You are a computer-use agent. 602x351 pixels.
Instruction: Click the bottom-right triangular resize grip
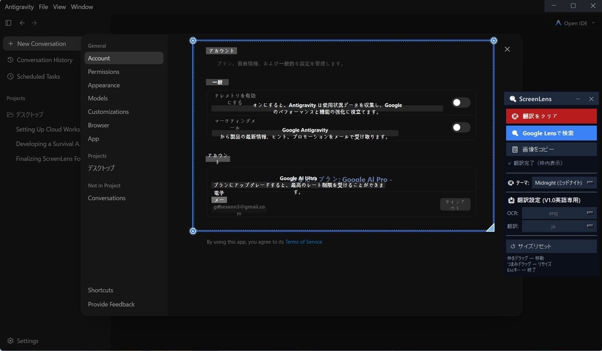(x=491, y=228)
